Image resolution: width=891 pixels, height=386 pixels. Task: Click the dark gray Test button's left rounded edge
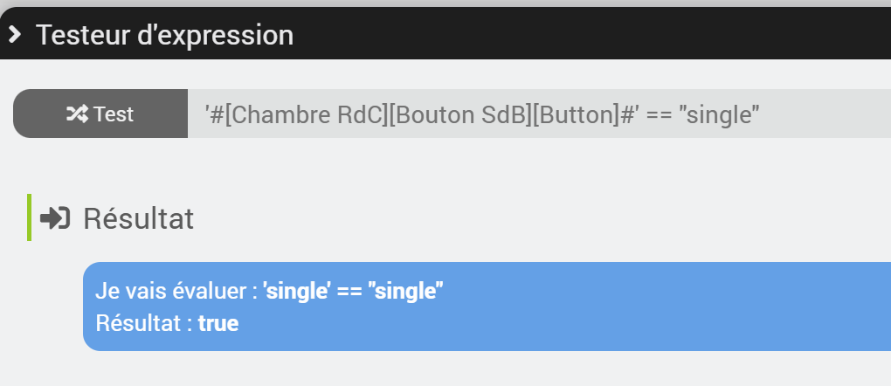pyautogui.click(x=23, y=114)
